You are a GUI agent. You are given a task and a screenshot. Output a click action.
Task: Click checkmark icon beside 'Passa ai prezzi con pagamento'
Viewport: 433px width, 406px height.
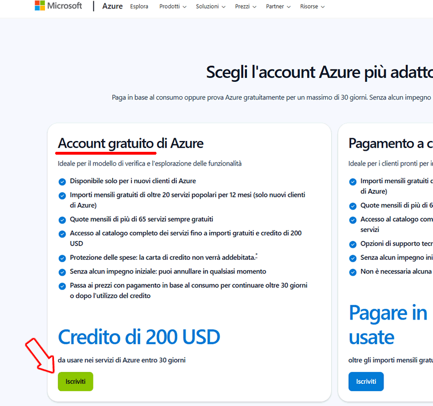pyautogui.click(x=62, y=286)
